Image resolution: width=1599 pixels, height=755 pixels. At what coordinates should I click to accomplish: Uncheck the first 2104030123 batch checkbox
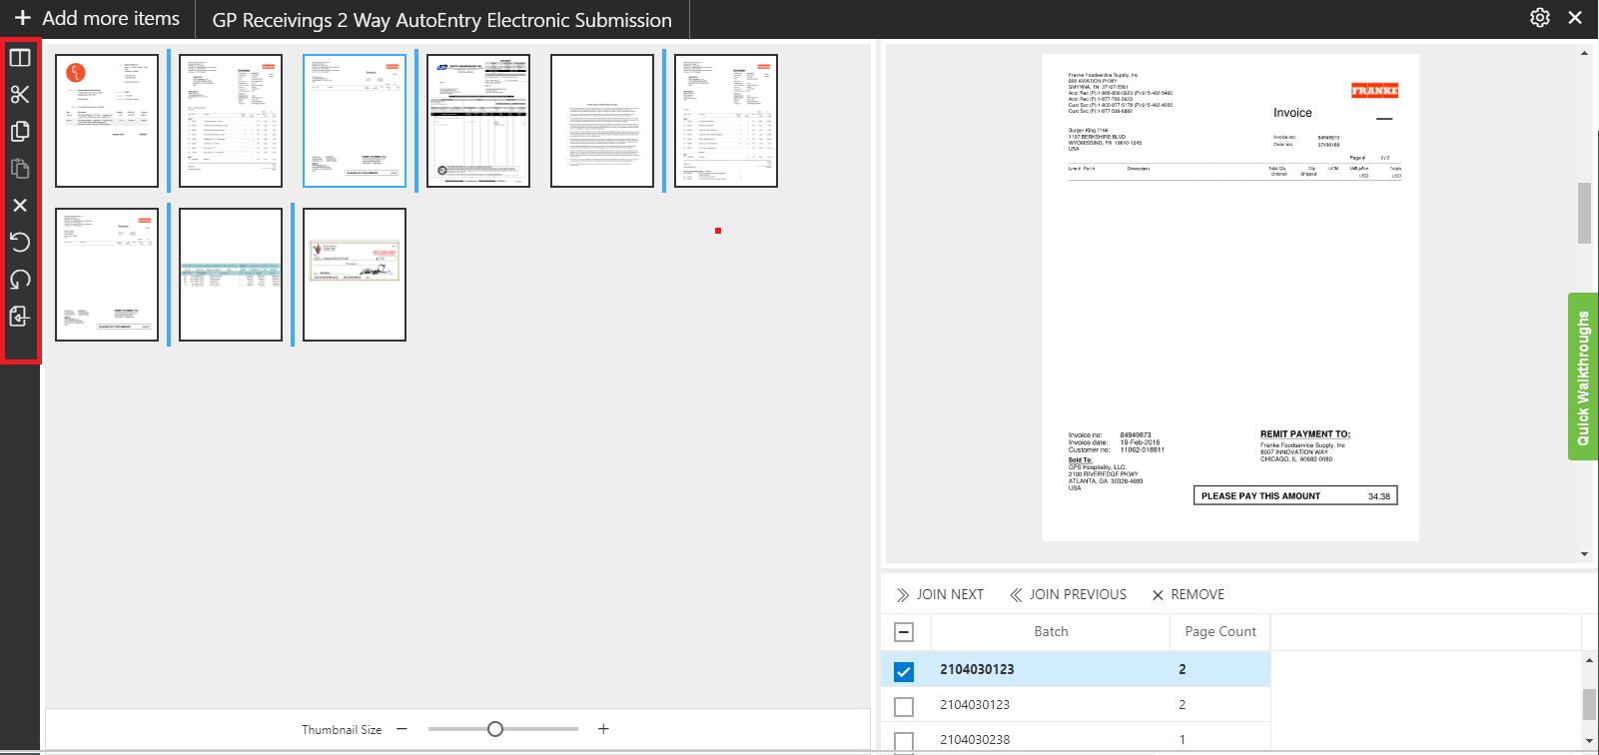[904, 671]
